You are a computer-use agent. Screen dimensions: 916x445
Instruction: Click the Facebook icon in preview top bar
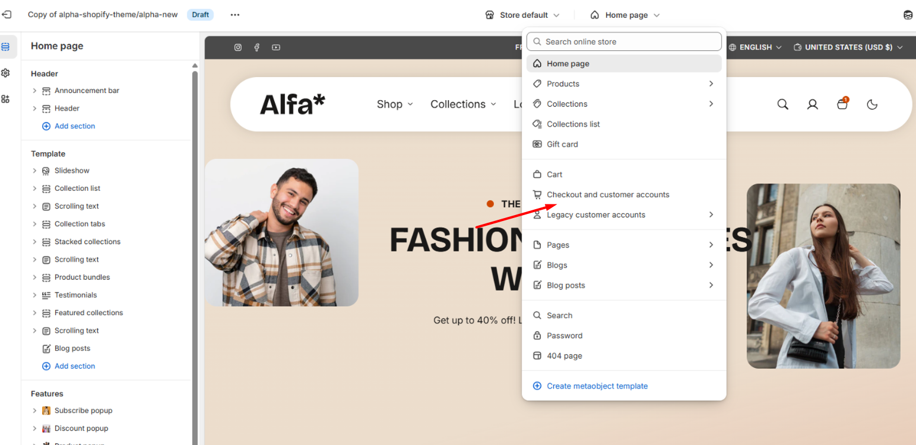pos(257,47)
